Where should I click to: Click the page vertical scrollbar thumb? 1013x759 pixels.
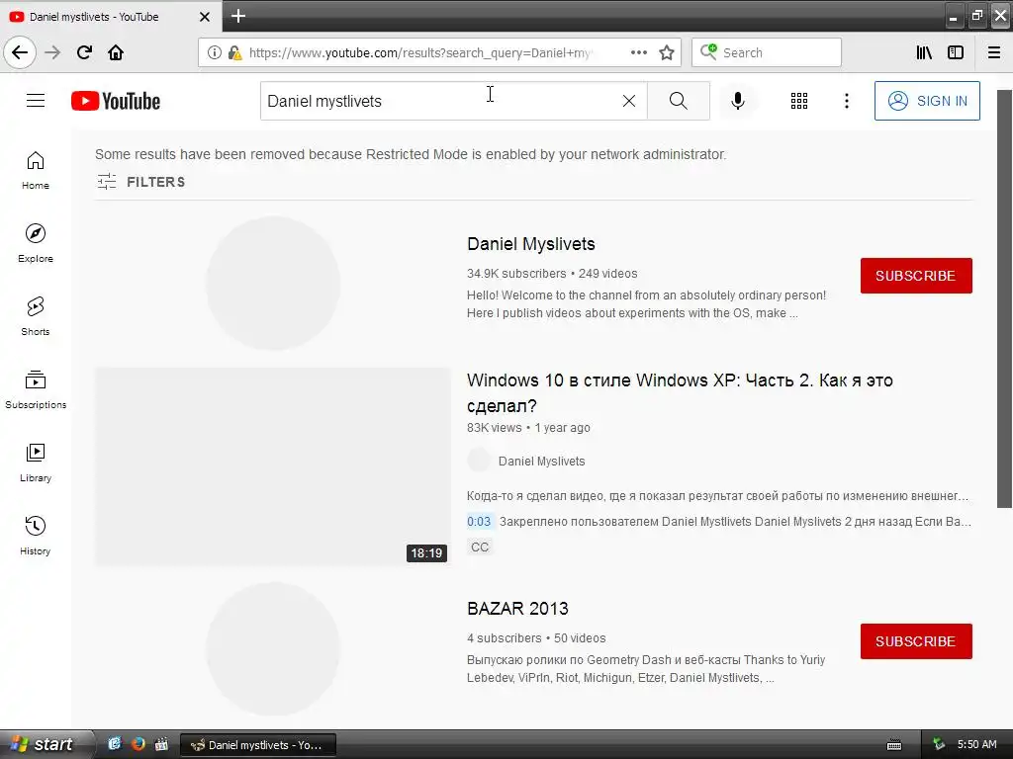point(1004,298)
